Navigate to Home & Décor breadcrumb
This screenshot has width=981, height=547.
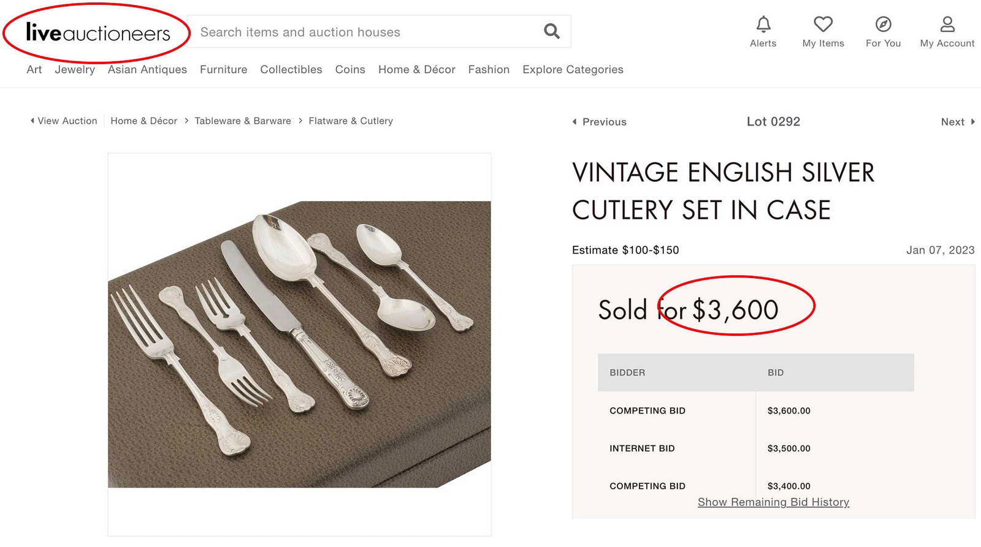coord(143,121)
